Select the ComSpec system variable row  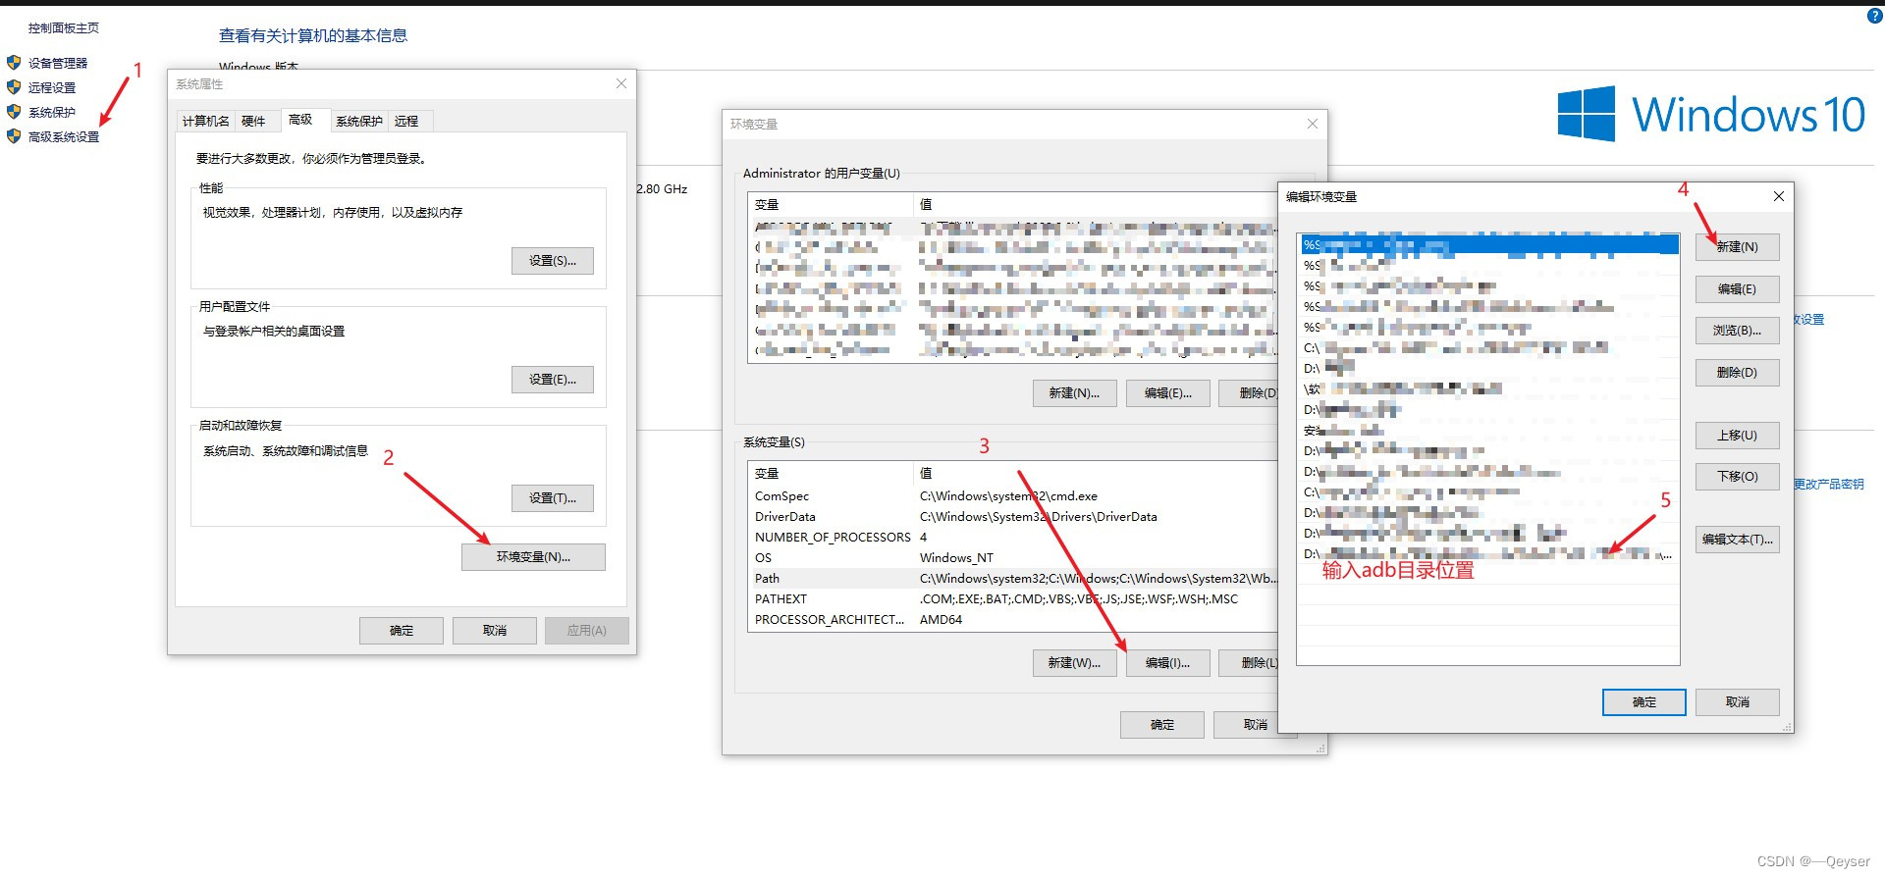pyautogui.click(x=1013, y=496)
